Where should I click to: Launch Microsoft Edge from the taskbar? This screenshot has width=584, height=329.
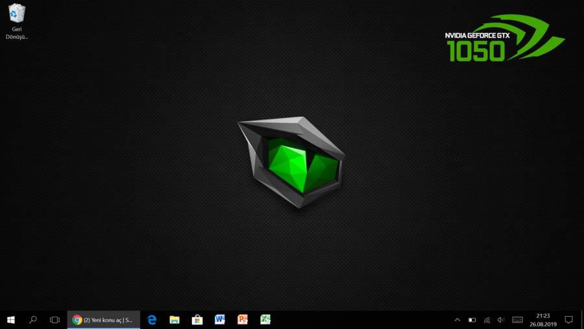152,320
